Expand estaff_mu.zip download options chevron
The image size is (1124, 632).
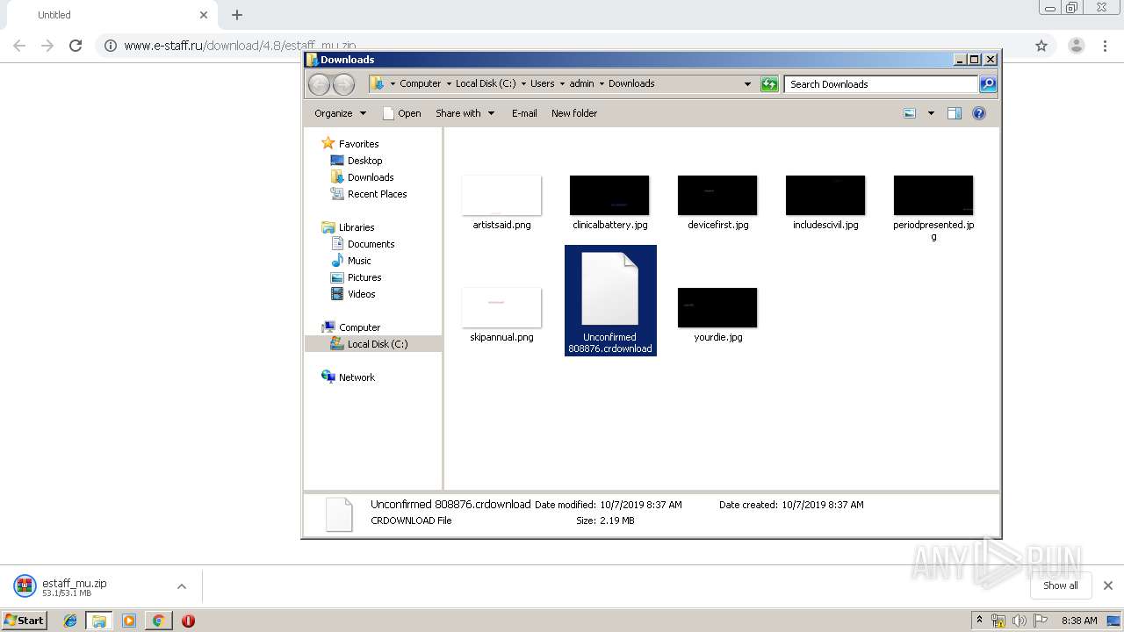[182, 586]
